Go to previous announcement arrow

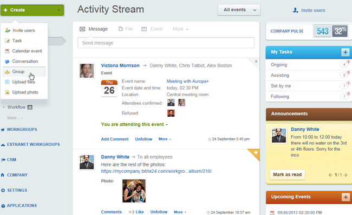pos(330,175)
